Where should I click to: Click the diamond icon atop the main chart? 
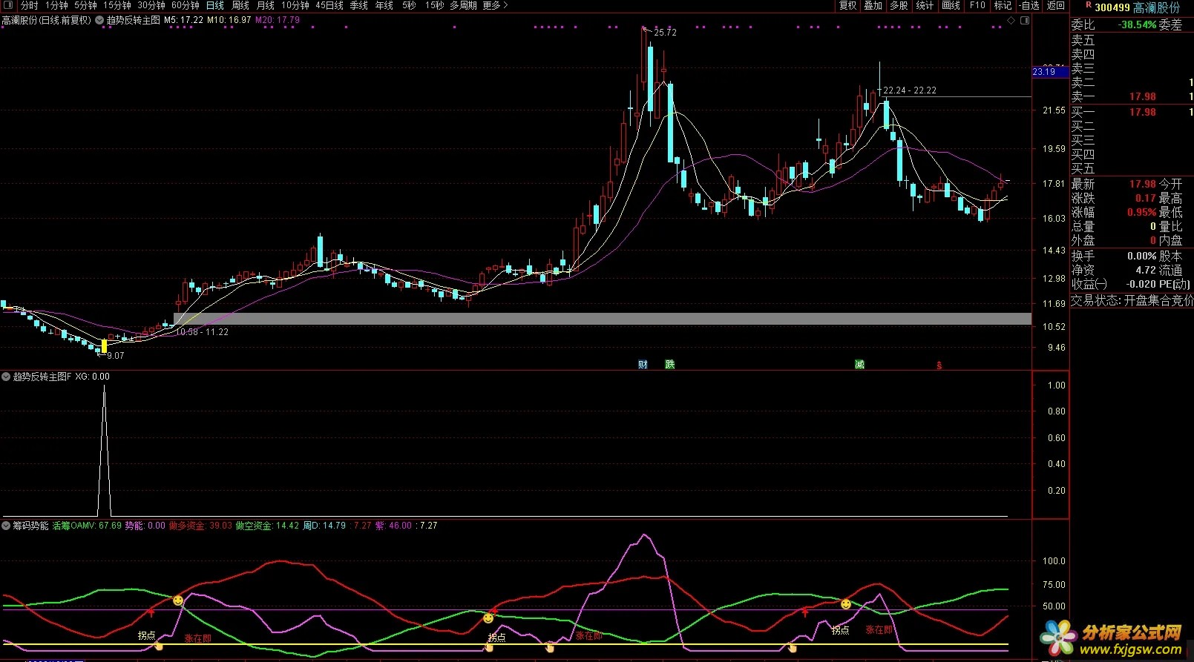1012,21
